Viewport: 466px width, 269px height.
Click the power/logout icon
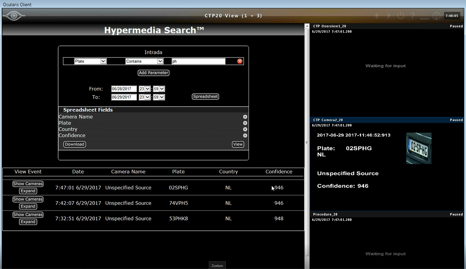click(401, 16)
